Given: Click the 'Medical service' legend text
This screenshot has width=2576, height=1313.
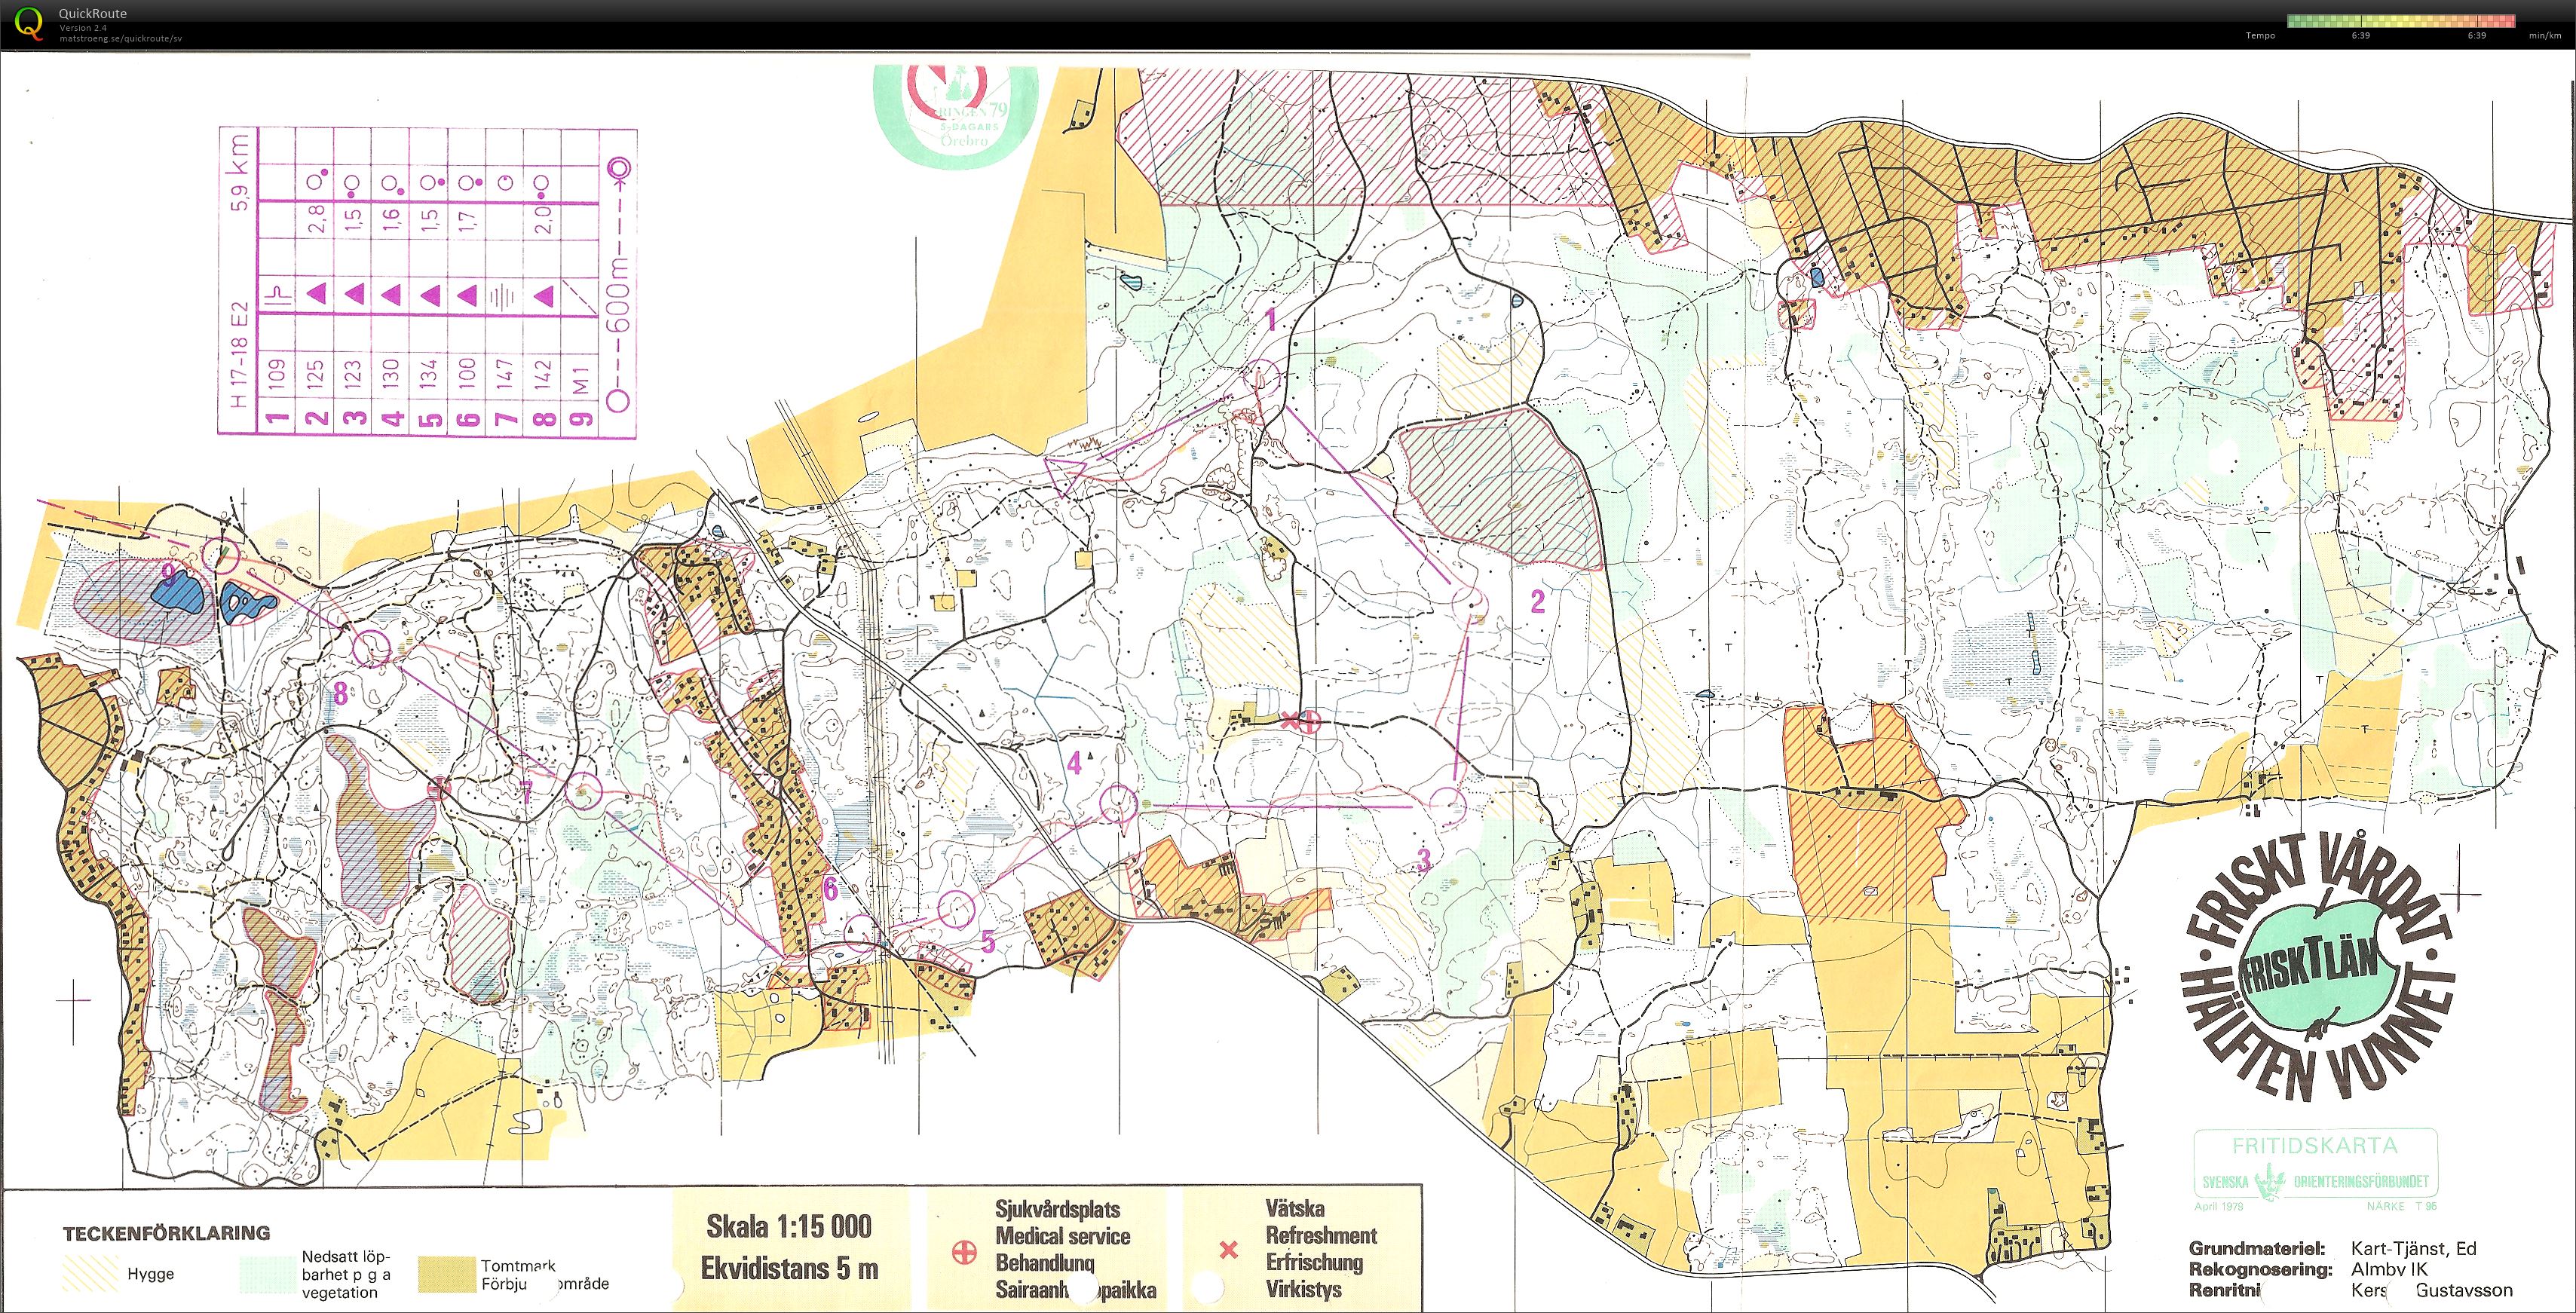Looking at the screenshot, I should pos(1062,1236).
